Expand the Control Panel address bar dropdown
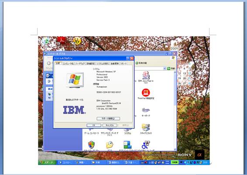 [165, 69]
